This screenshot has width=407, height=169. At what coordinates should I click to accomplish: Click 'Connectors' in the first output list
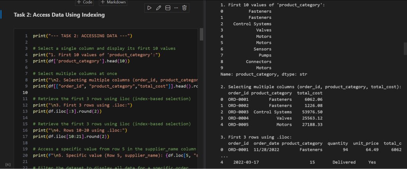pos(259,62)
